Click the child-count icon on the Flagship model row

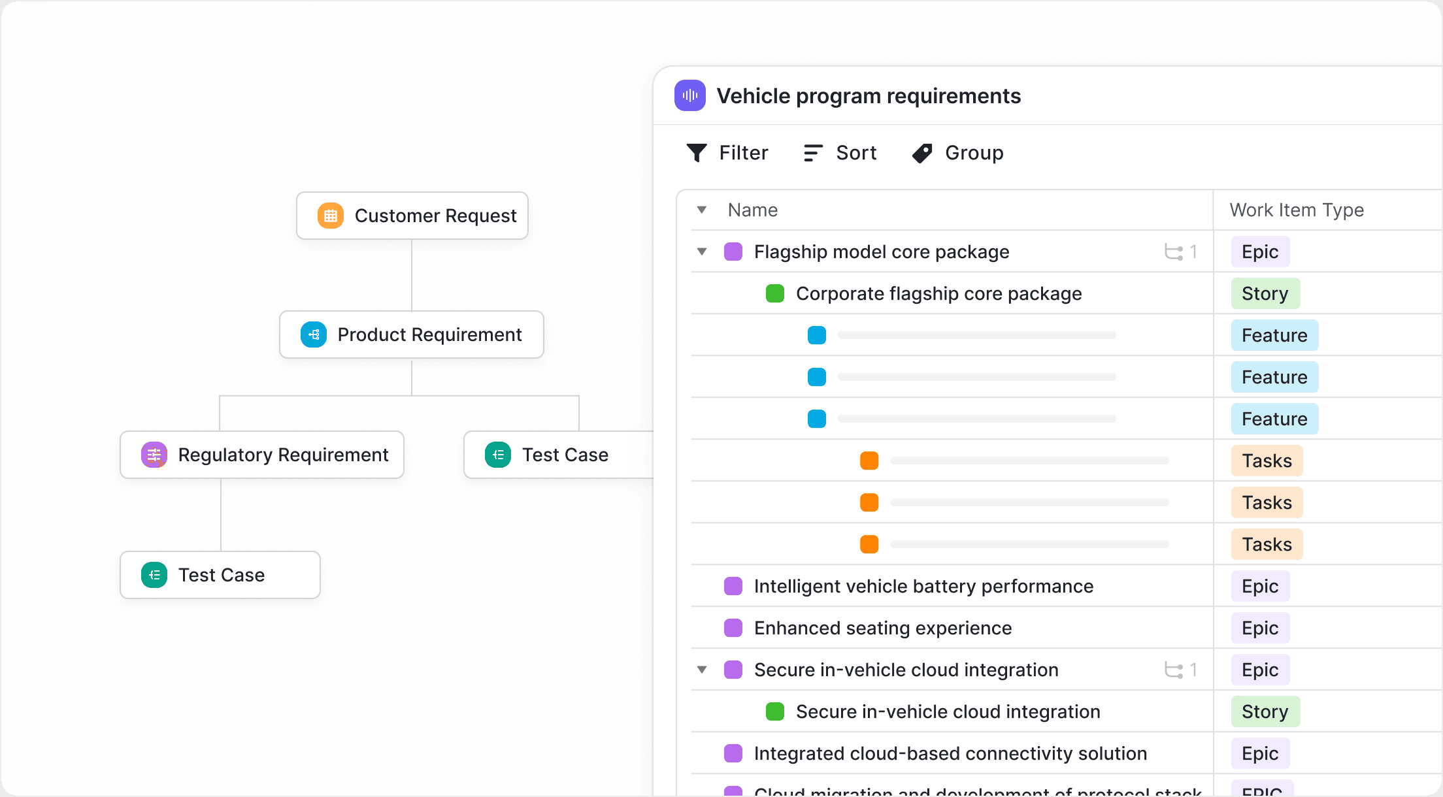pyautogui.click(x=1174, y=252)
